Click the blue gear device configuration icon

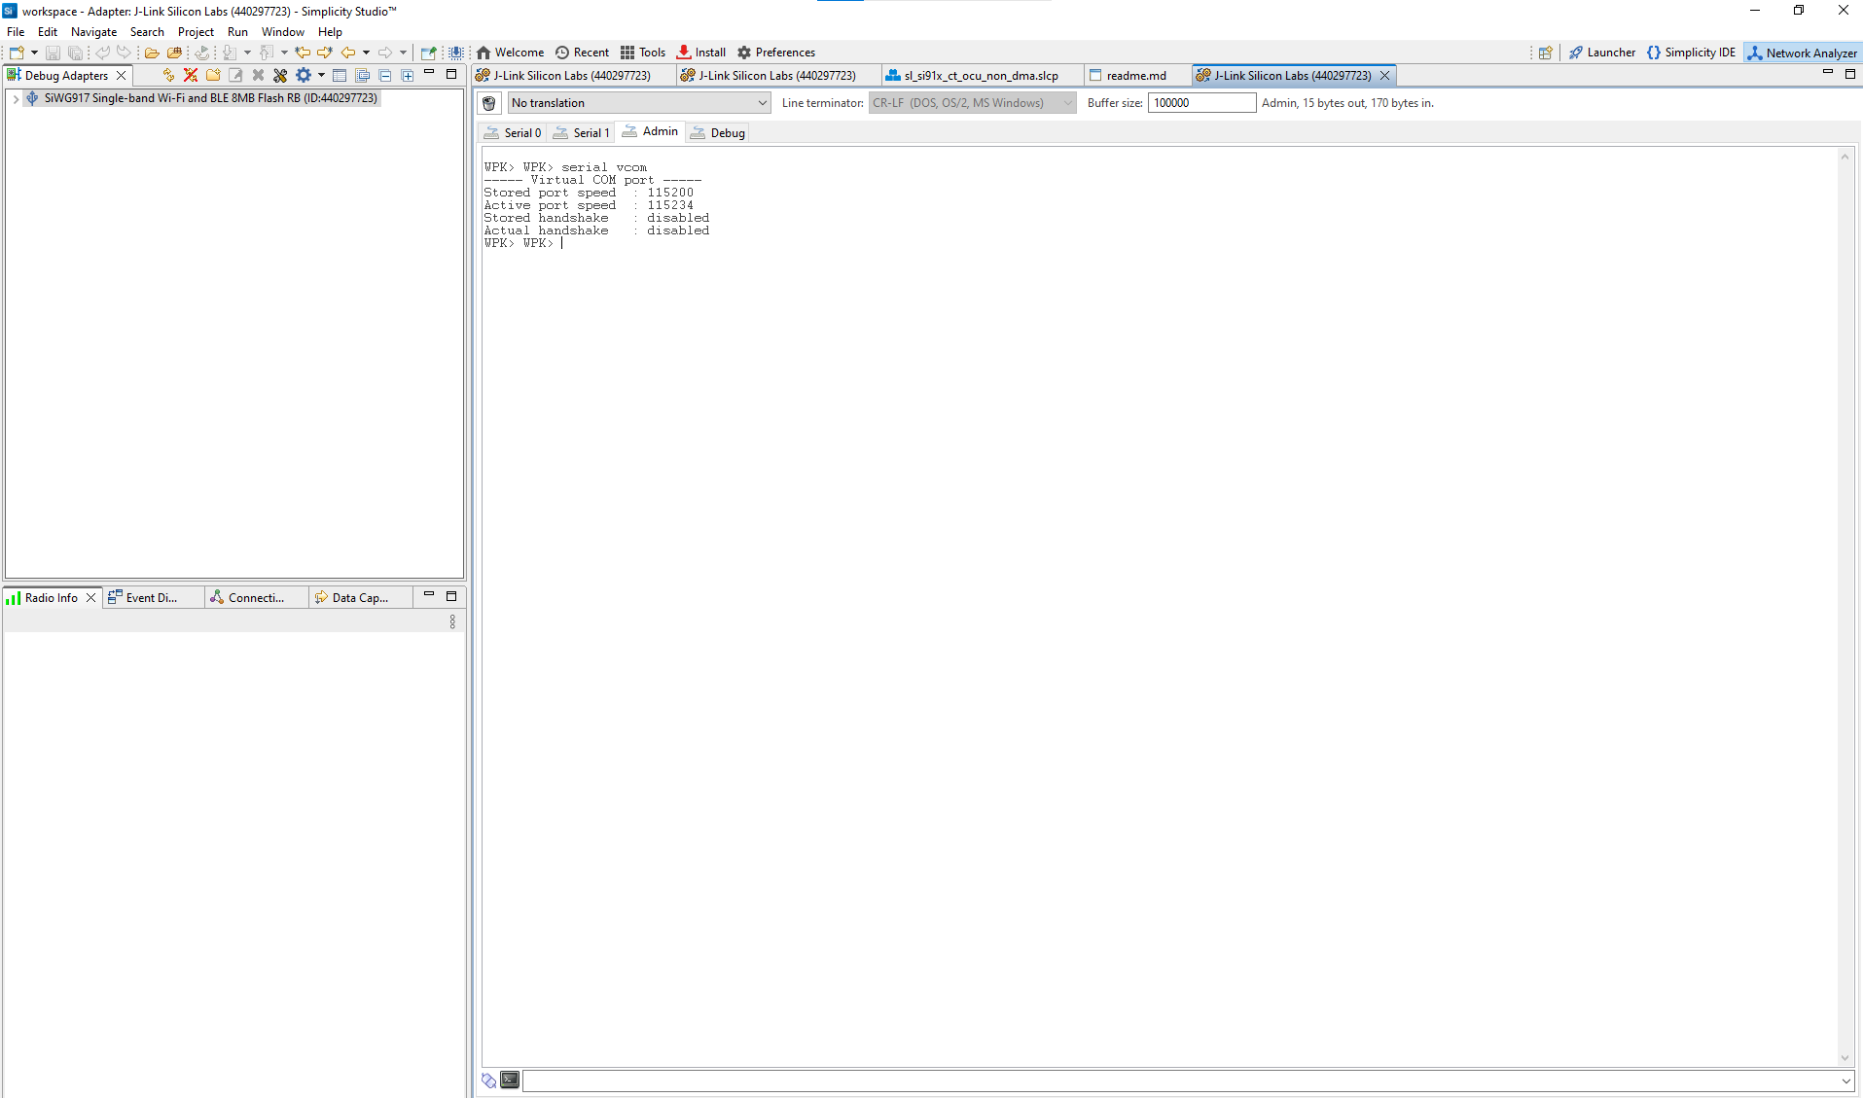[x=304, y=75]
